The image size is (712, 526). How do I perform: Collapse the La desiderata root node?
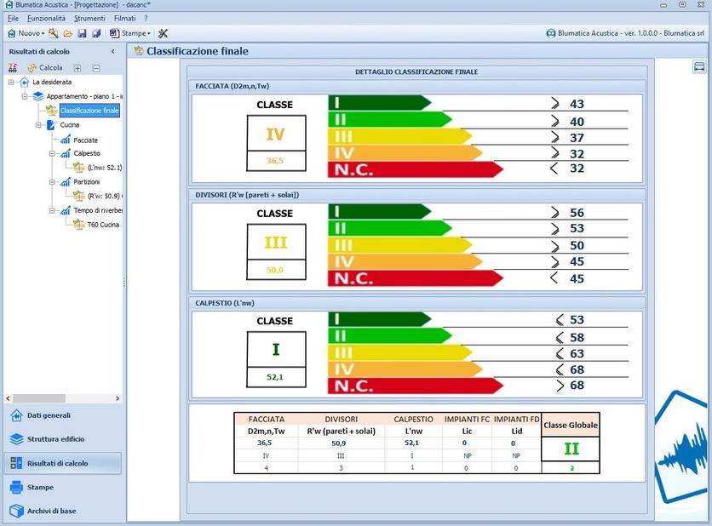pyautogui.click(x=11, y=83)
